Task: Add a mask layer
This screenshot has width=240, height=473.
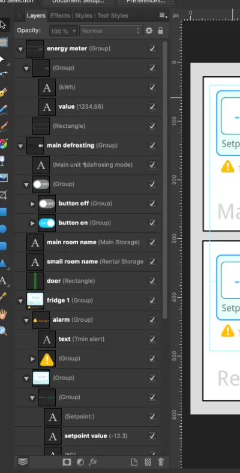Action: [x=67, y=462]
